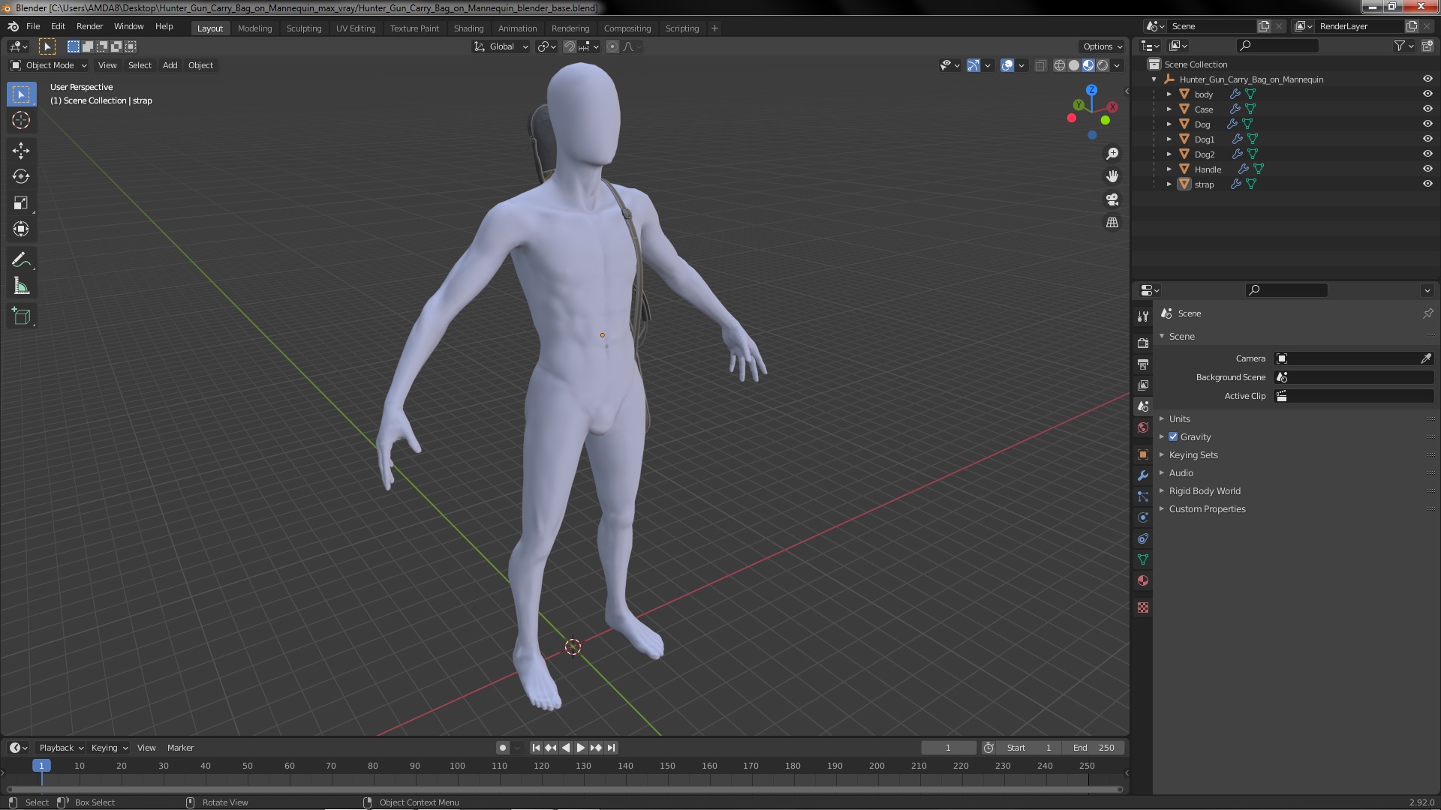1441x810 pixels.
Task: Switch to the Sculpting workspace tab
Action: coord(303,28)
